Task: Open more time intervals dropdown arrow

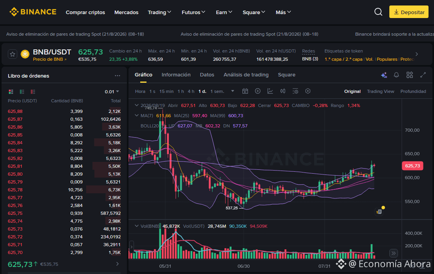Action: 233,91
